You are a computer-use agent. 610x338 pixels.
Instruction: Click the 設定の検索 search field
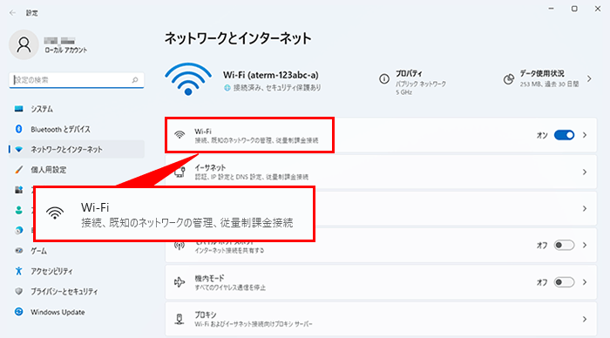pos(77,80)
